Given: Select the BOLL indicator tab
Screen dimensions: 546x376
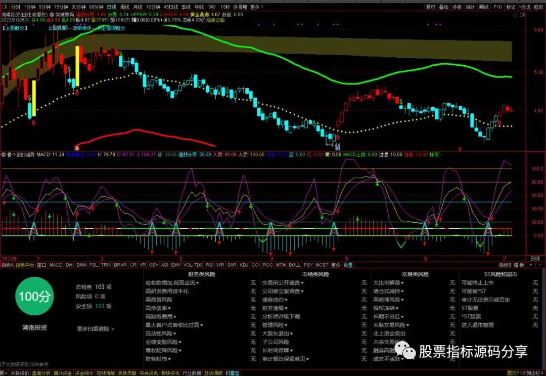Looking at the screenshot, I should pyautogui.click(x=295, y=265).
